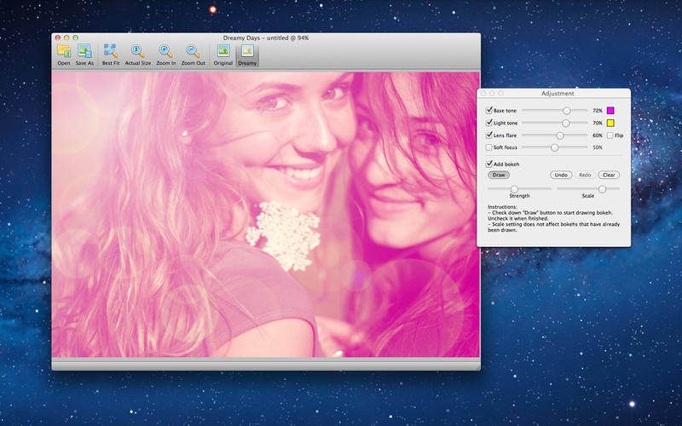Uncheck the Add bokeh option
The image size is (682, 426).
pyautogui.click(x=489, y=164)
